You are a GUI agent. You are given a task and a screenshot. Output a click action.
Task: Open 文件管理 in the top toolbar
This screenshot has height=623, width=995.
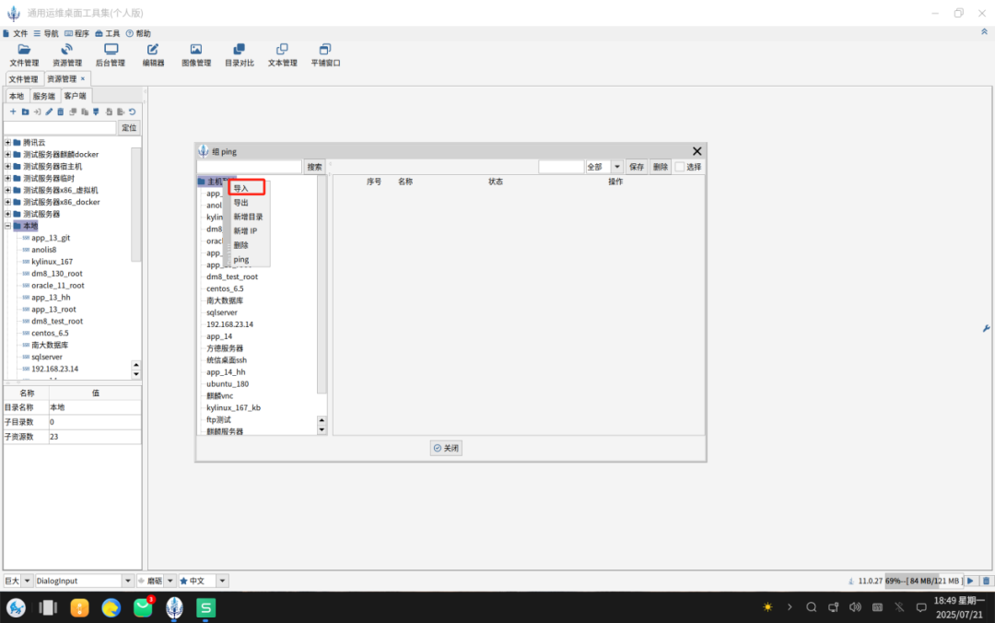24,55
